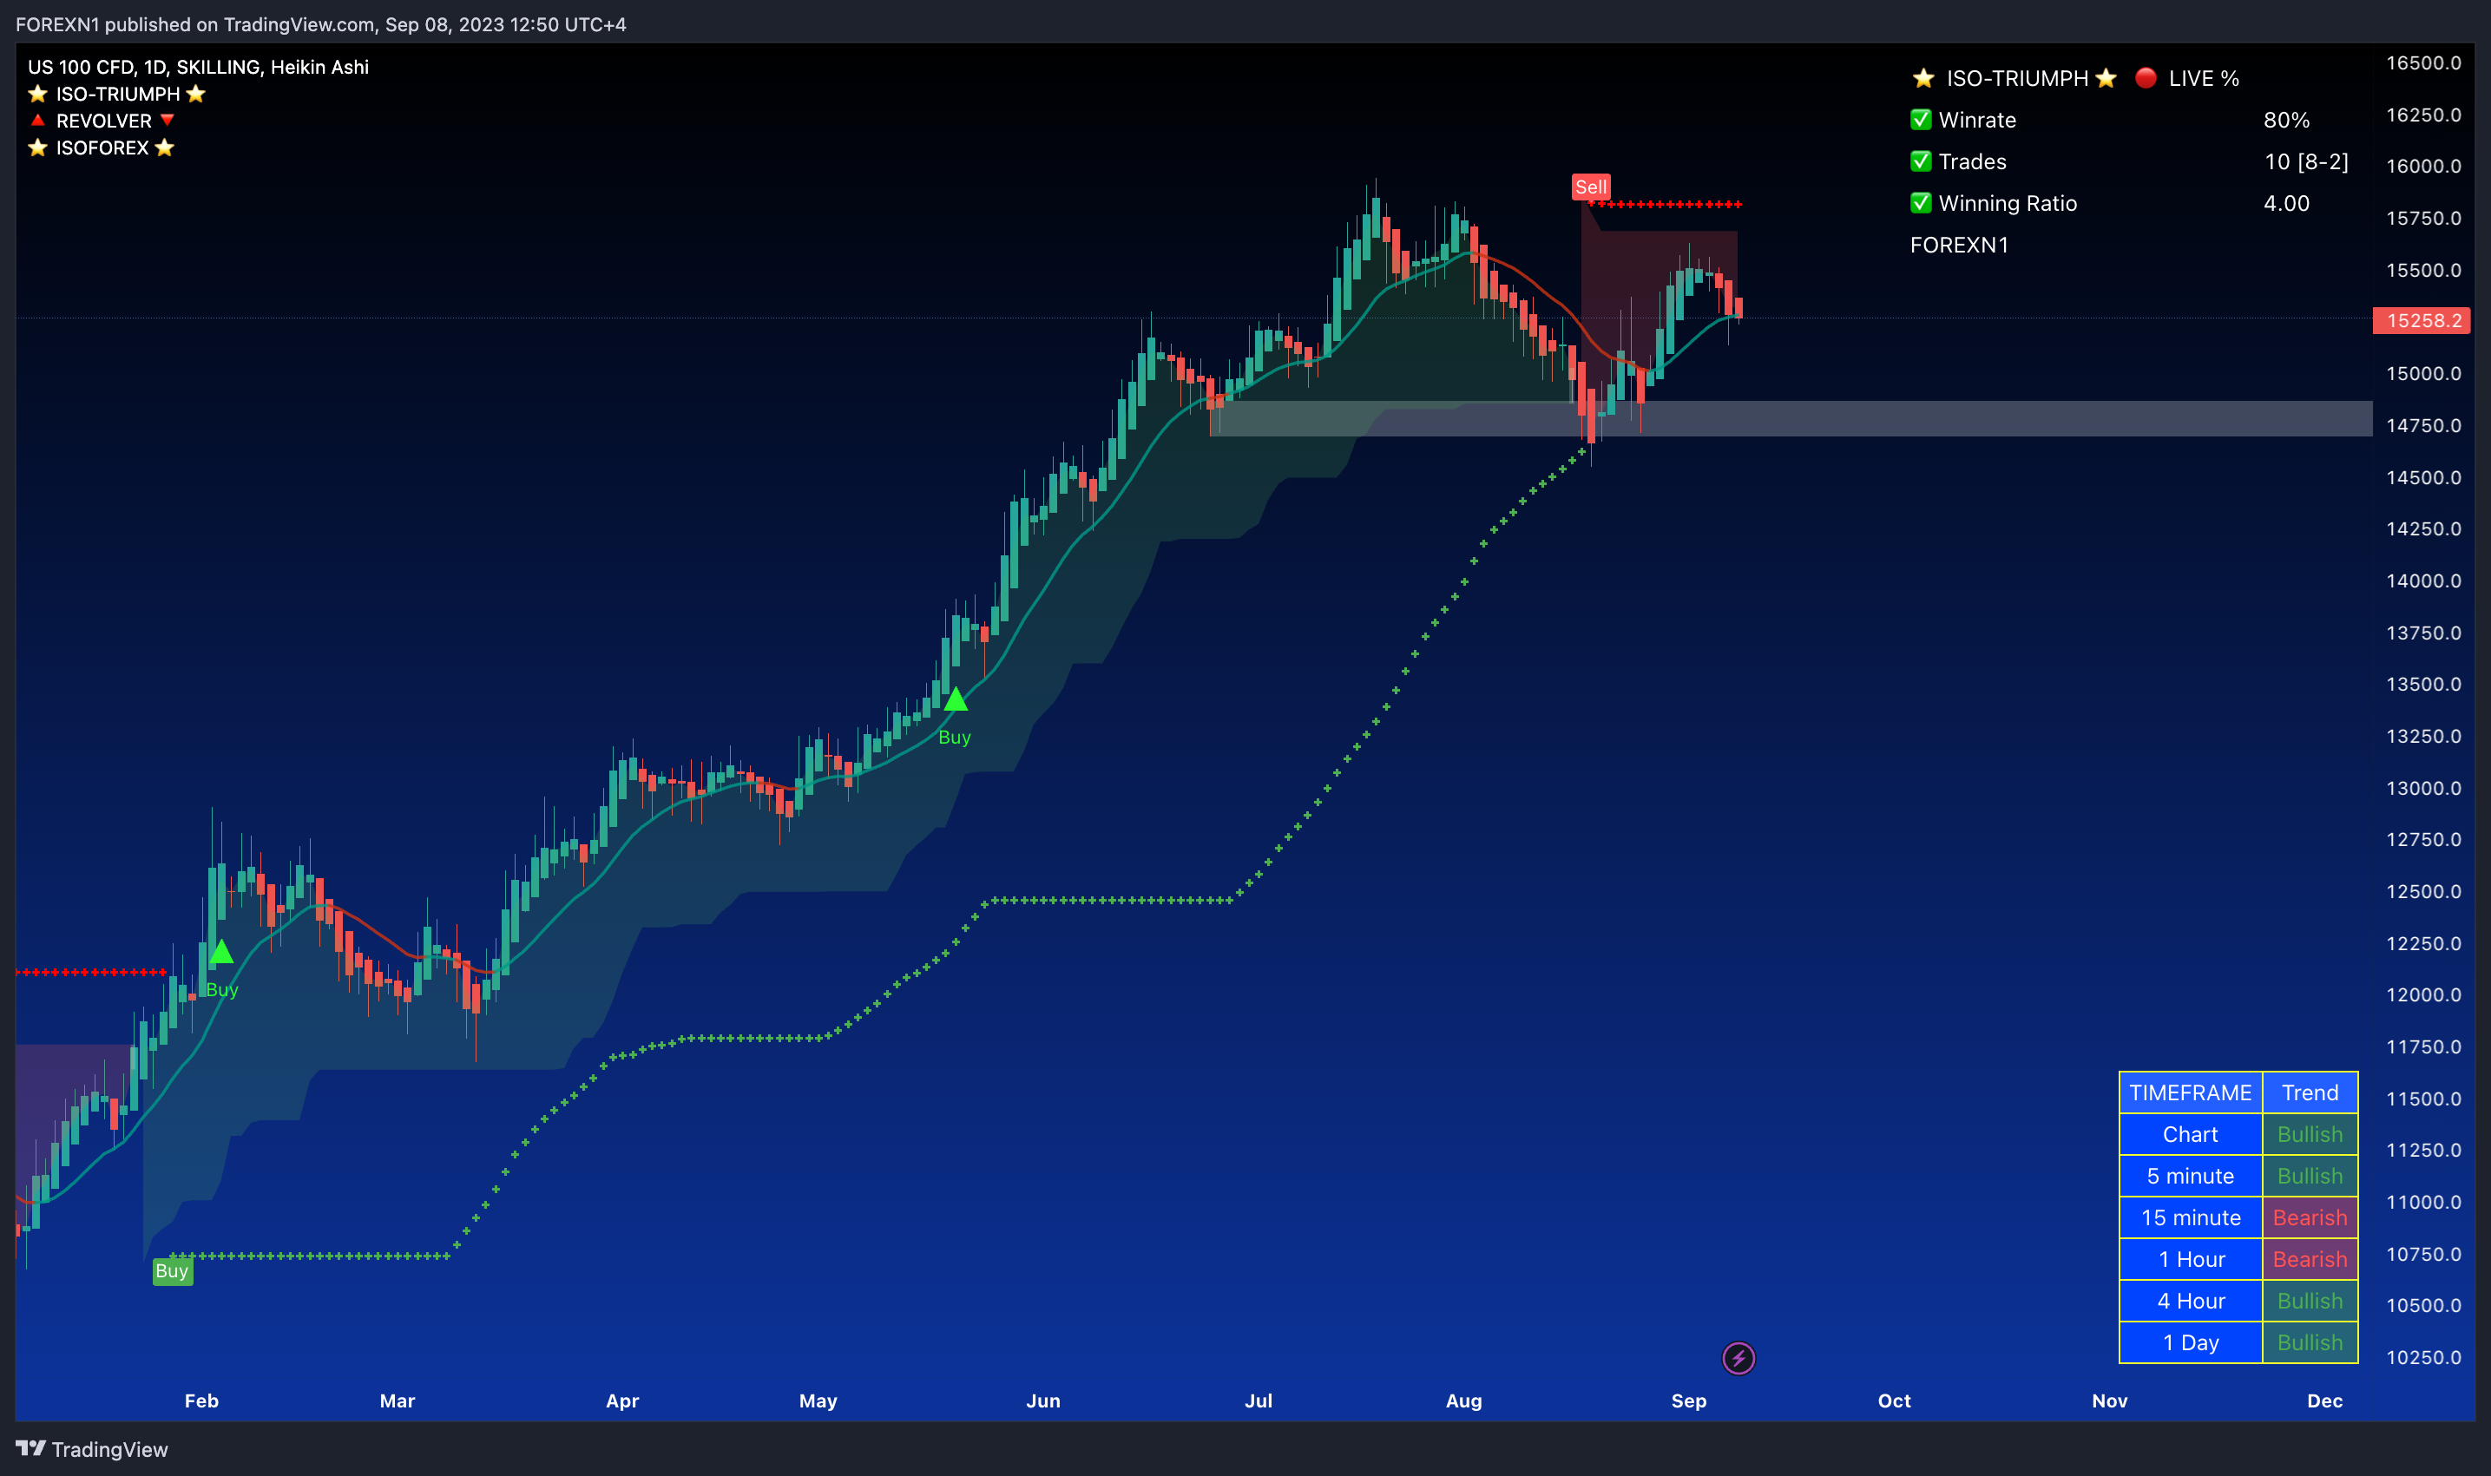Click the Feb label on the time axis
This screenshot has height=1476, width=2491.
pos(201,1401)
